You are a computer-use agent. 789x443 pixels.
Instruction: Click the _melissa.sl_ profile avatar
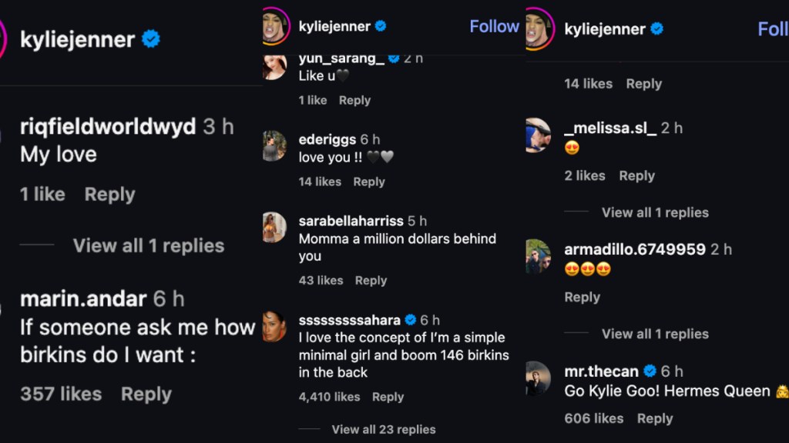(538, 135)
